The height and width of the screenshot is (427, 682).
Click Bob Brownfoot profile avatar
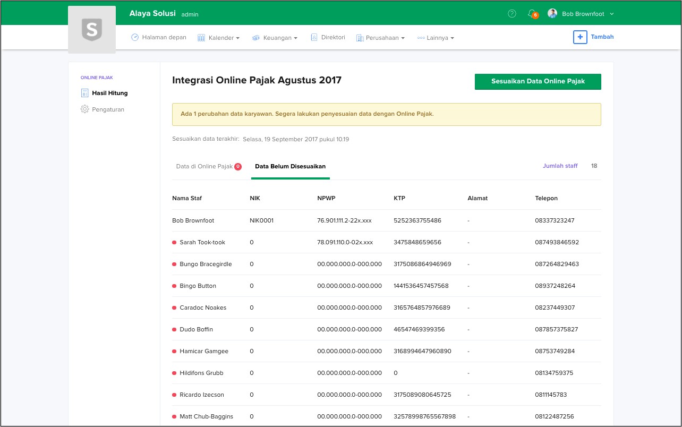pos(552,13)
